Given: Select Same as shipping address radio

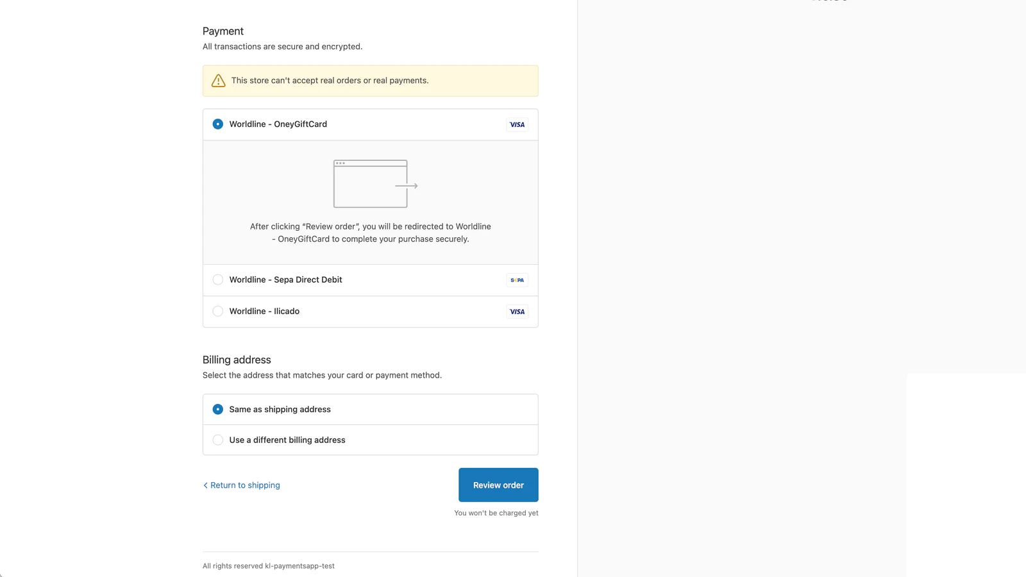Looking at the screenshot, I should [218, 409].
